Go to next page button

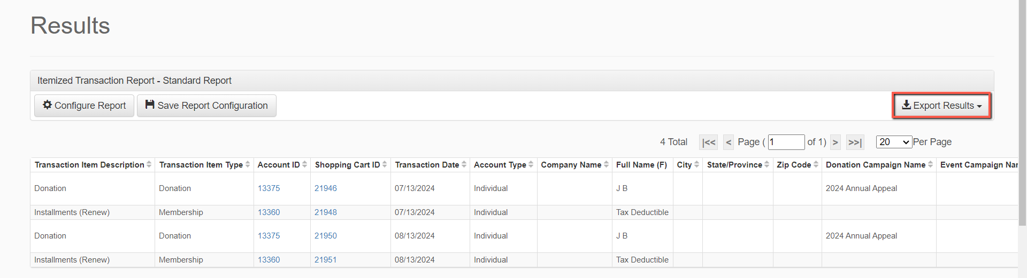click(x=836, y=142)
